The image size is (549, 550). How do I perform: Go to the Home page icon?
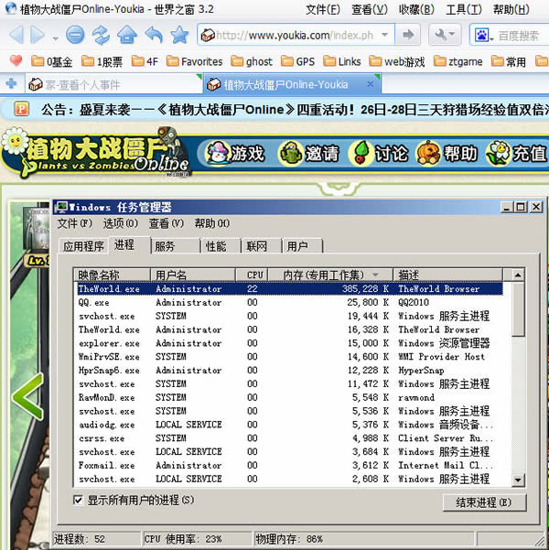pos(127,35)
